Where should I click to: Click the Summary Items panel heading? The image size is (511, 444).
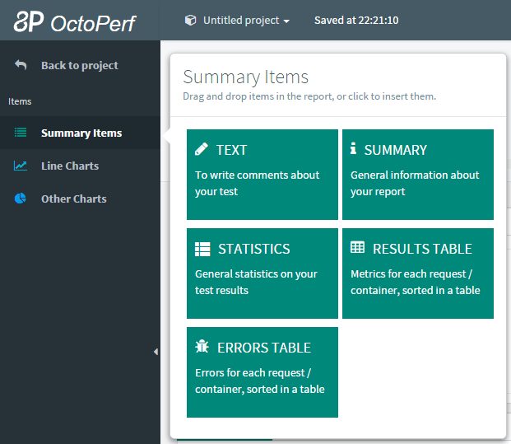[246, 77]
